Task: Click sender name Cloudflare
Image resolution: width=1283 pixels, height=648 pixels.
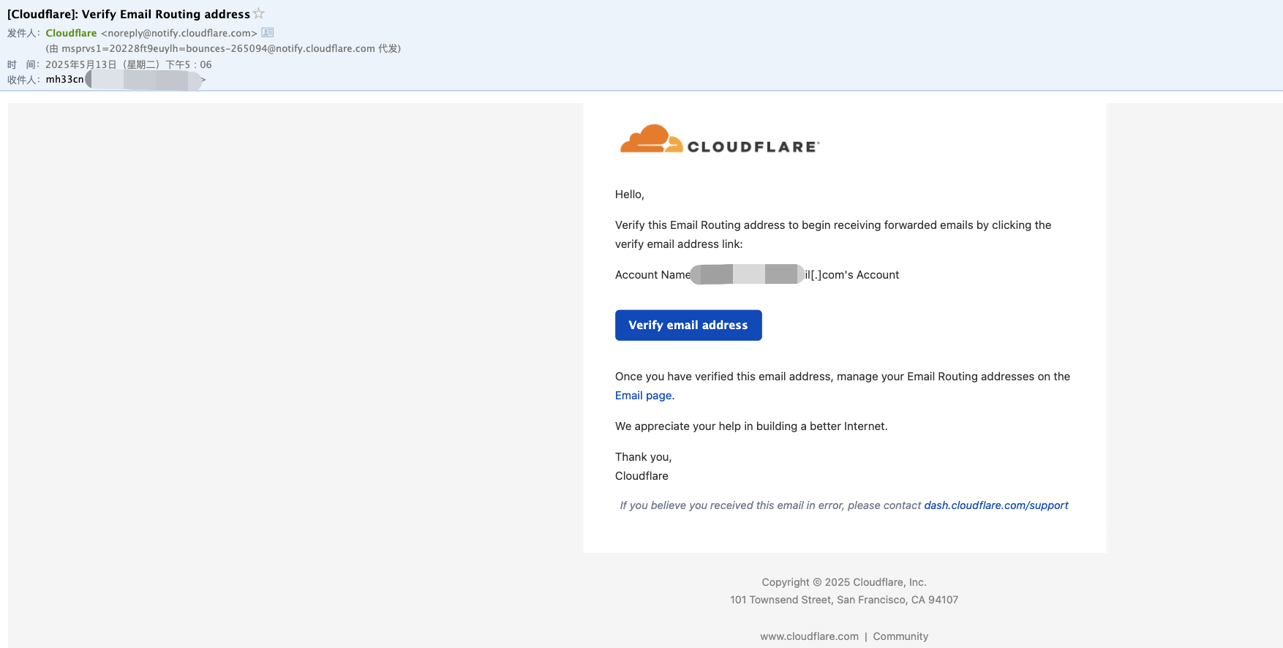Action: coord(71,33)
